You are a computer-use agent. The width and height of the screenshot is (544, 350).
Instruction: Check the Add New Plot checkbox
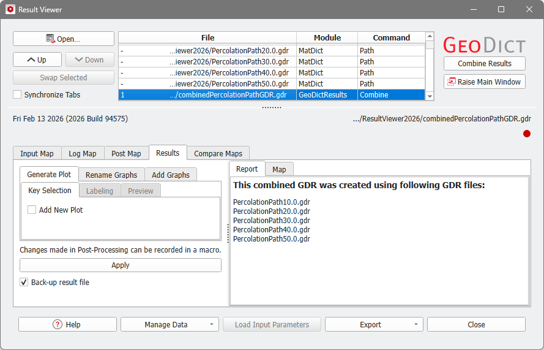click(32, 210)
